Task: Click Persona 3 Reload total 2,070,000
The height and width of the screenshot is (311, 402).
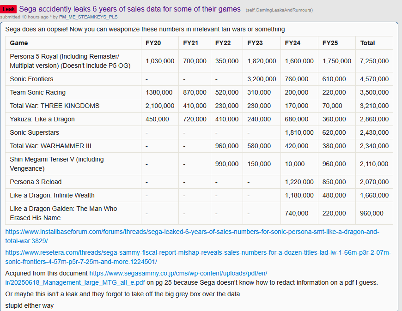Action: [374, 182]
